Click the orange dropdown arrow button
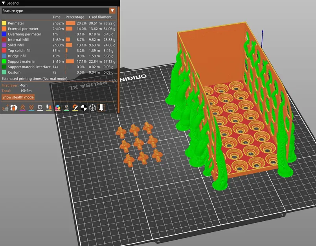This screenshot has width=316, height=246. pos(112,11)
